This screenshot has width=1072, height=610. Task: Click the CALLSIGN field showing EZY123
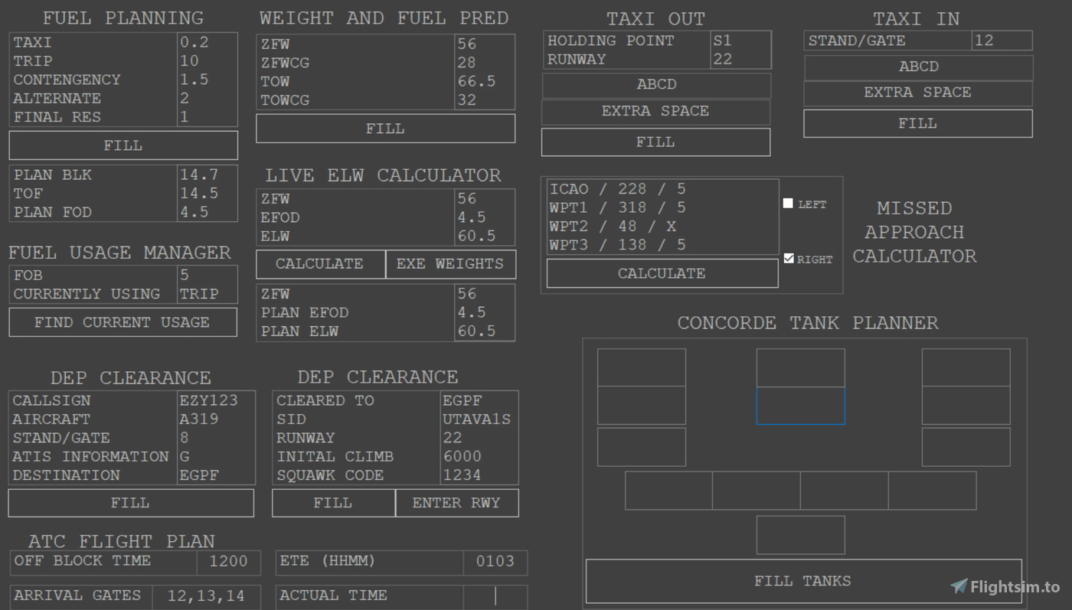[x=216, y=400]
